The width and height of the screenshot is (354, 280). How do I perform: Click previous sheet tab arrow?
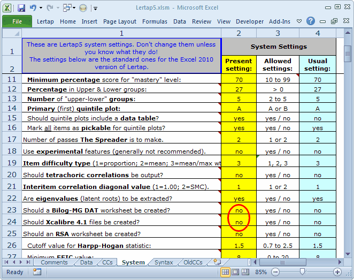tap(14, 262)
